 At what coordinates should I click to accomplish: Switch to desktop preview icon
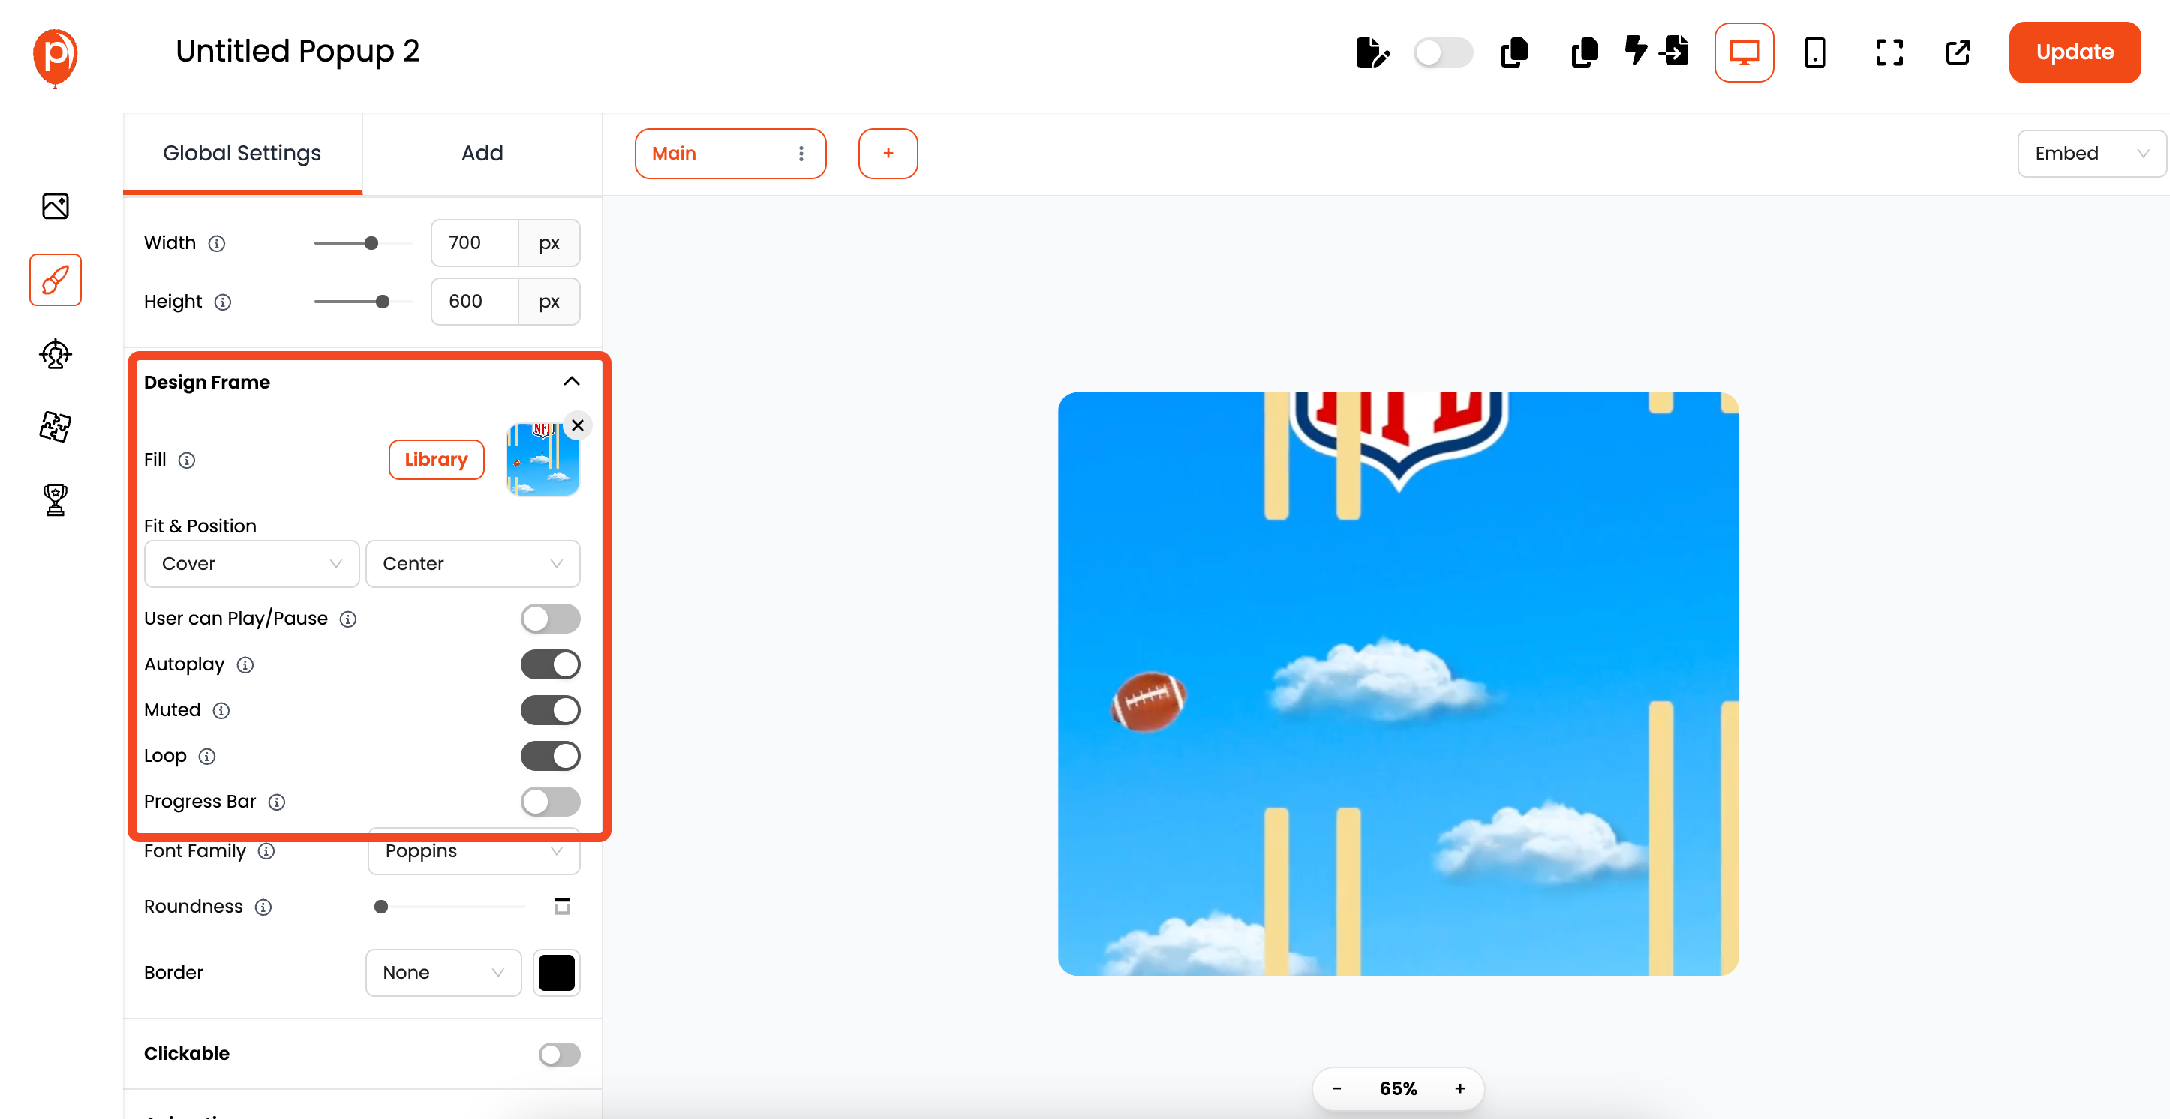tap(1744, 52)
